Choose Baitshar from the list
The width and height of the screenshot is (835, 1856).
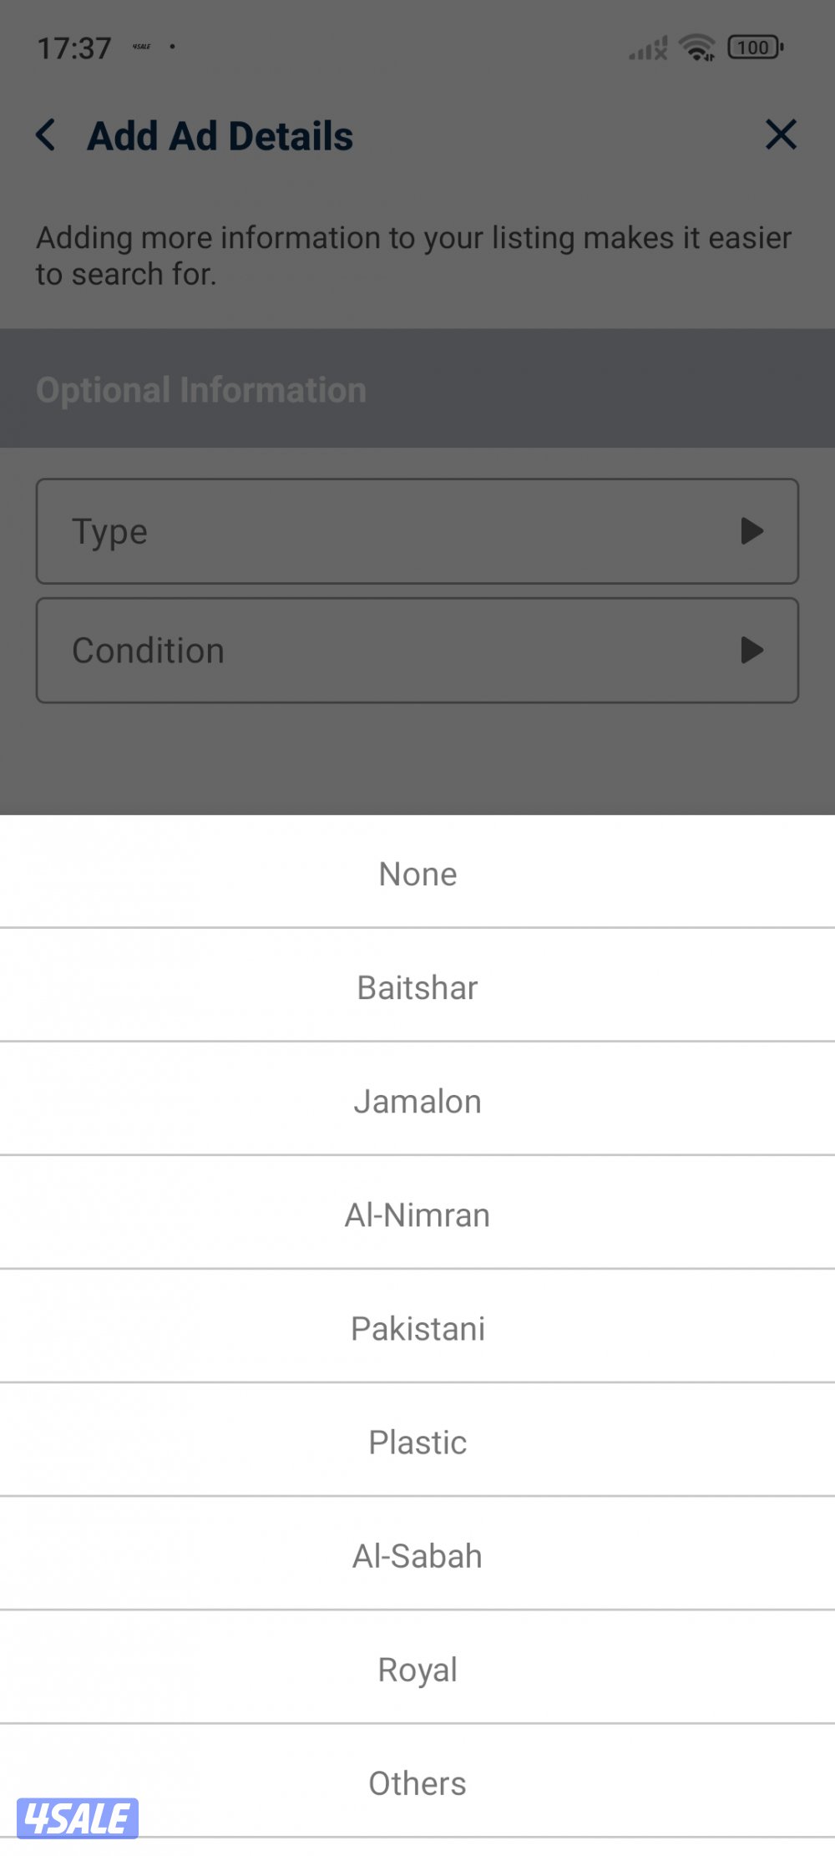coord(417,987)
